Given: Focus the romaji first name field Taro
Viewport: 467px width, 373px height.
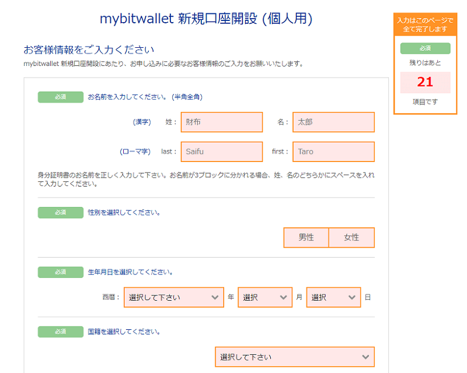Looking at the screenshot, I should click(333, 152).
